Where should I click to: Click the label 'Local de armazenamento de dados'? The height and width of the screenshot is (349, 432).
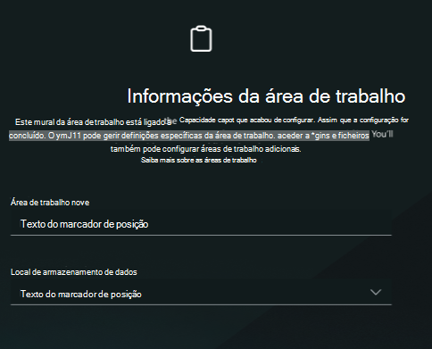pyautogui.click(x=74, y=272)
